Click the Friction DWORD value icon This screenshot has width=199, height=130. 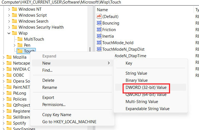99,29
